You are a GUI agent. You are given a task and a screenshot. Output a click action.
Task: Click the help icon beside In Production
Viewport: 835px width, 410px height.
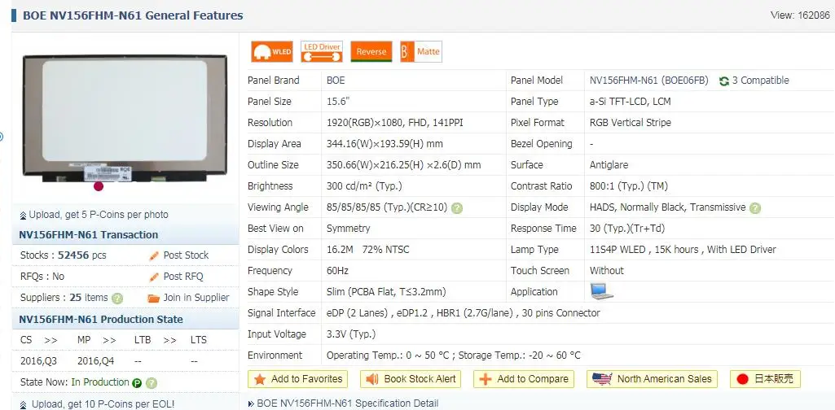(152, 383)
